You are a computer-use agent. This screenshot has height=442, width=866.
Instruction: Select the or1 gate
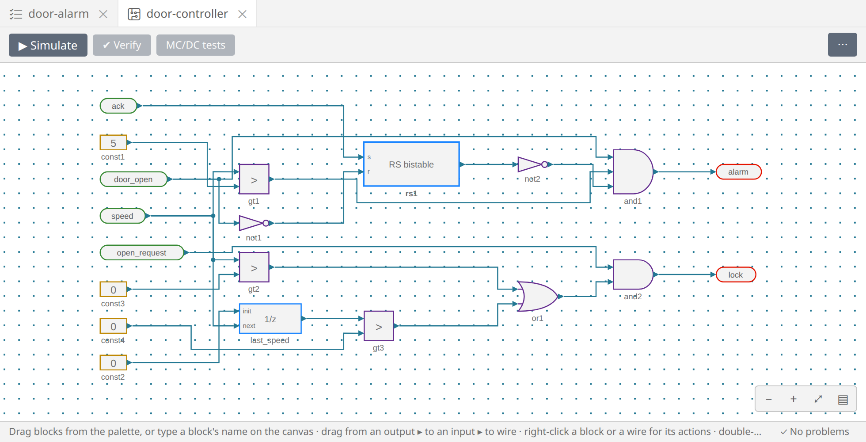pyautogui.click(x=537, y=297)
